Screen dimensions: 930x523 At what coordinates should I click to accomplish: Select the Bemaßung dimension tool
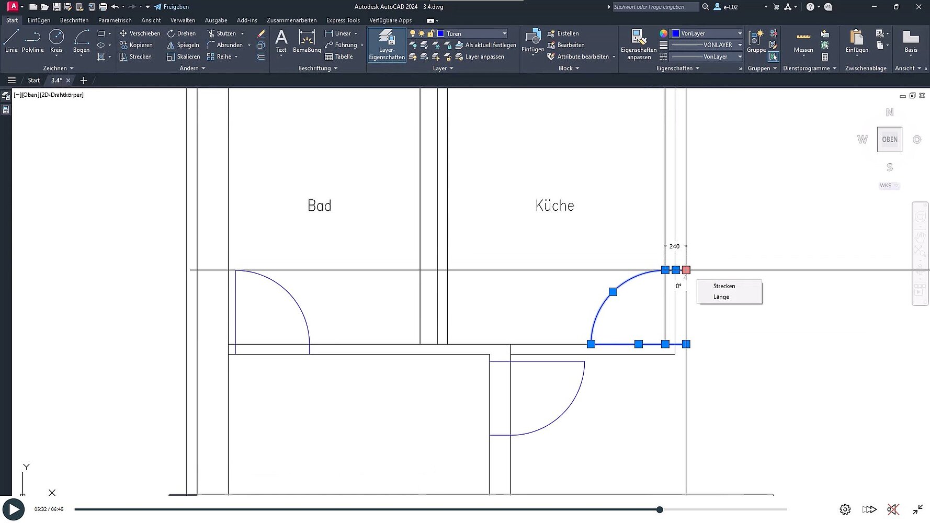pyautogui.click(x=307, y=41)
